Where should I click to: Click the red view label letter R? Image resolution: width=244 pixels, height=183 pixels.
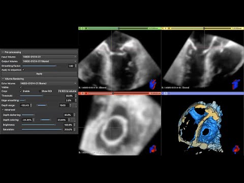coord(82,94)
